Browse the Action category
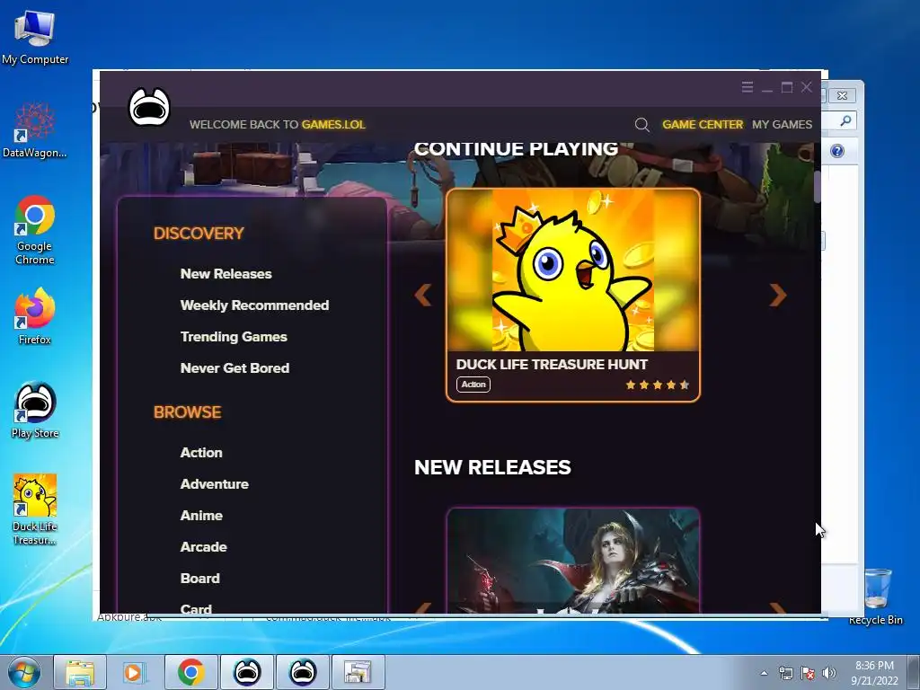Viewport: 920px width, 690px height. coord(201,453)
